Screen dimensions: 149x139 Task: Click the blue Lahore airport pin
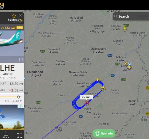[x=129, y=65]
